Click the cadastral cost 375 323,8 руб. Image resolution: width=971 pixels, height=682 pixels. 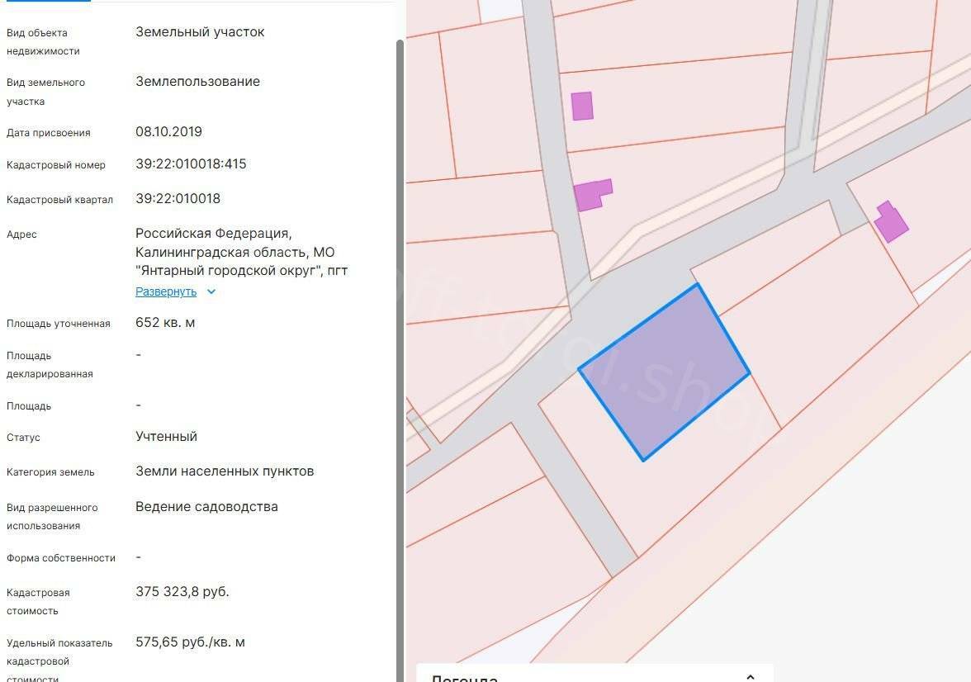click(x=182, y=591)
